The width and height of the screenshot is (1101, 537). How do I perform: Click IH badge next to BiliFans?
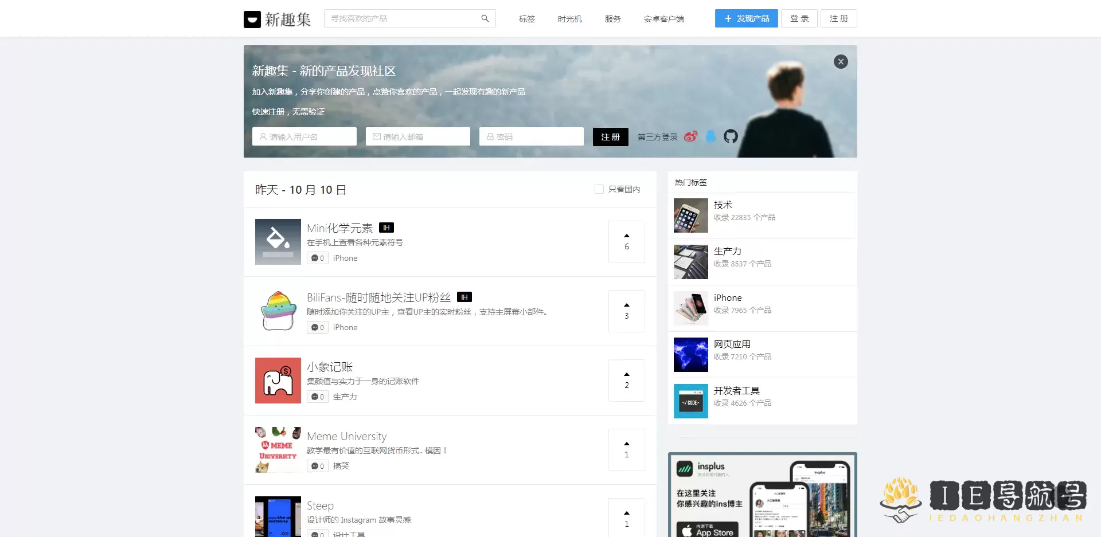(464, 297)
